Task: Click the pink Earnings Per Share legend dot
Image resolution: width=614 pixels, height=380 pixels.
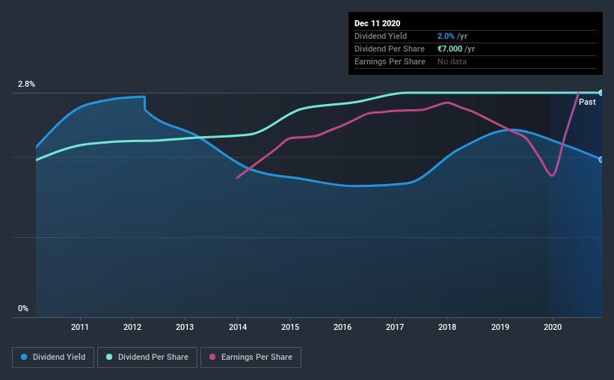Action: (212, 357)
